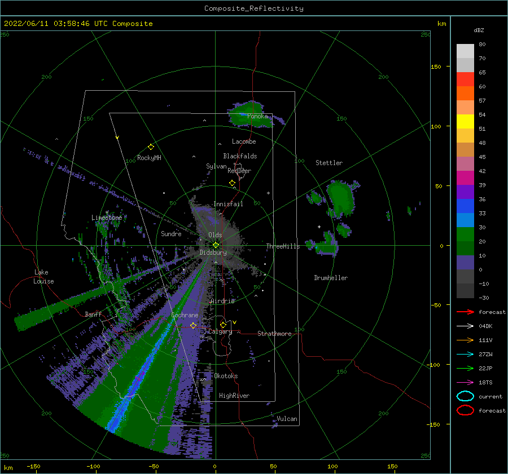Click the Strathmore town label
Viewport: 508px width, 474px height.
pos(274,334)
